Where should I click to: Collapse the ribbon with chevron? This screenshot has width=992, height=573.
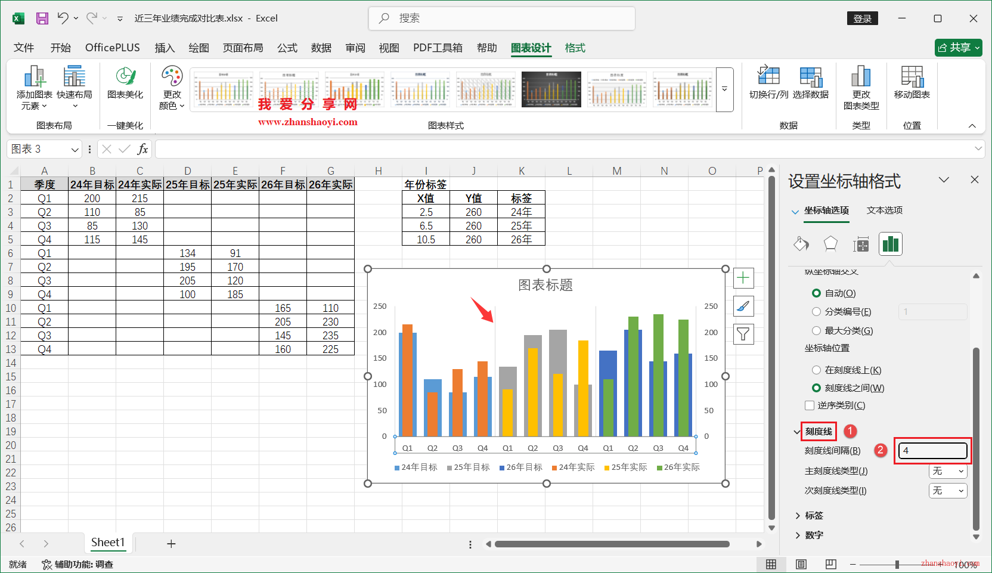[x=972, y=126]
